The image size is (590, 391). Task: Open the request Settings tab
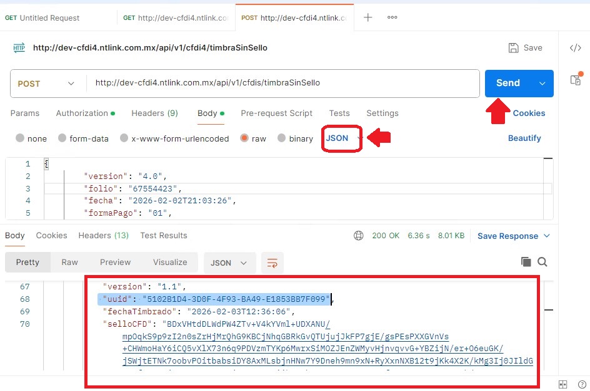click(x=382, y=113)
